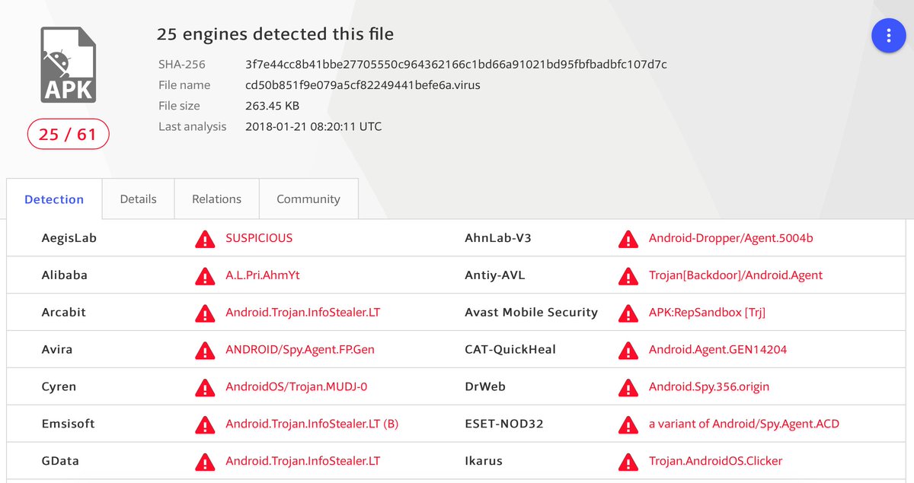Open the Details tab

pyautogui.click(x=139, y=199)
